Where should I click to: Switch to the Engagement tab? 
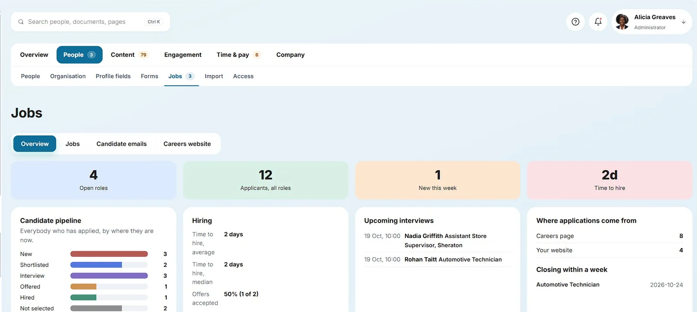[183, 55]
